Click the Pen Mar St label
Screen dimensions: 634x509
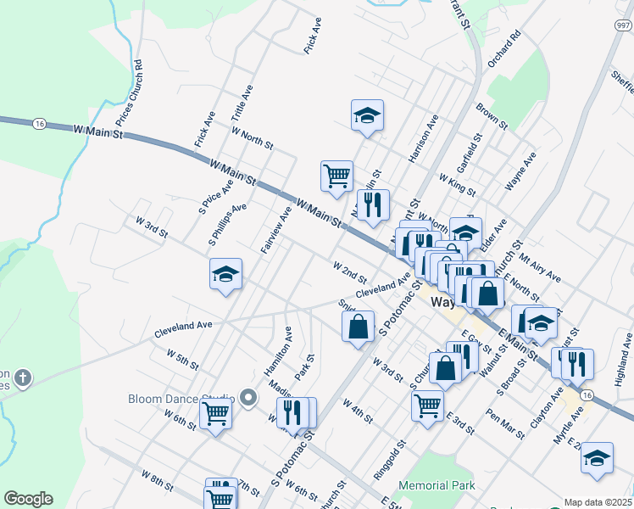click(x=504, y=423)
